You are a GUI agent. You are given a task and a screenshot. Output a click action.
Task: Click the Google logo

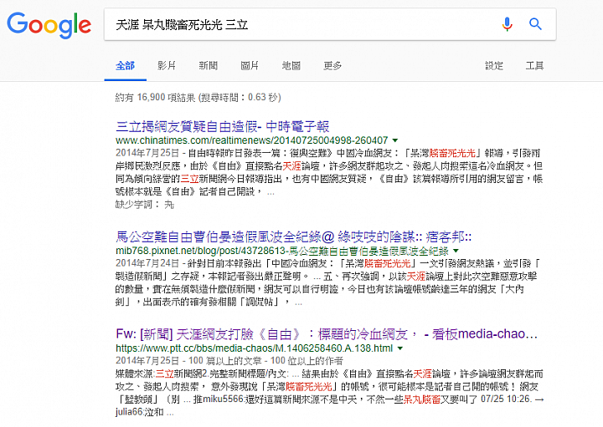49,24
